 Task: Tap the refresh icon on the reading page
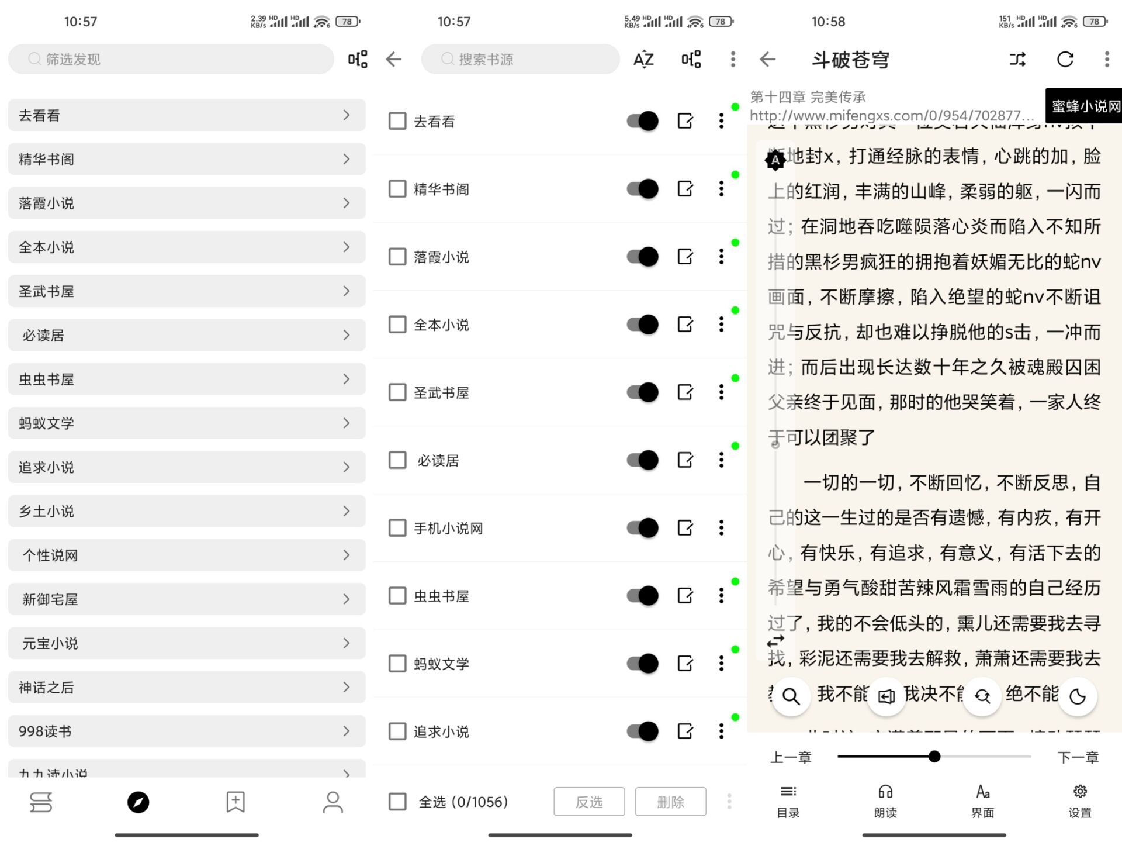(1065, 59)
